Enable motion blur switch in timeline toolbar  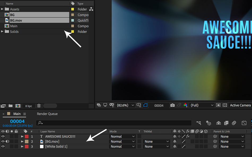234,123
